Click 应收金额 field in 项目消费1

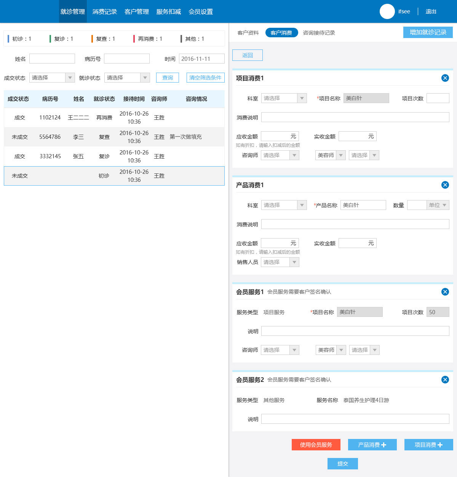click(280, 136)
